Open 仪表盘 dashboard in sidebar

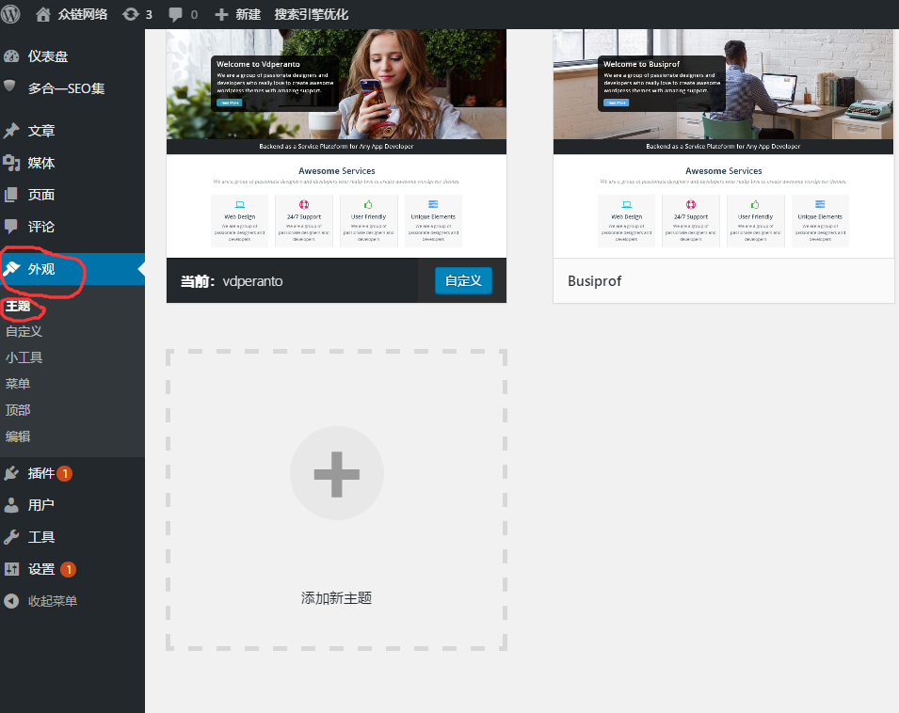coord(47,56)
